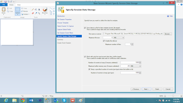Choose the Diamond shape in Paint
This screenshot has height=103, width=183.
[x=54, y=11]
